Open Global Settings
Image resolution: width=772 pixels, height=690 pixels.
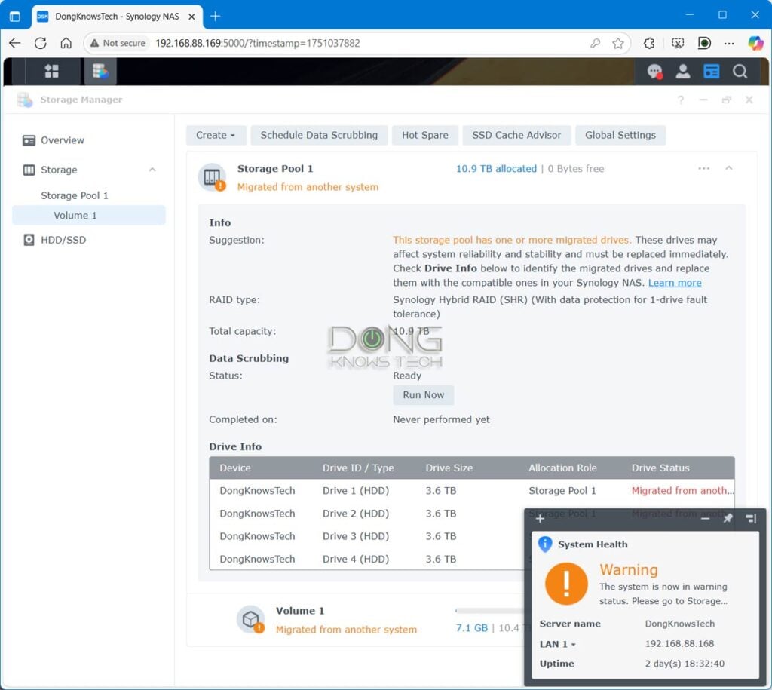click(x=620, y=135)
